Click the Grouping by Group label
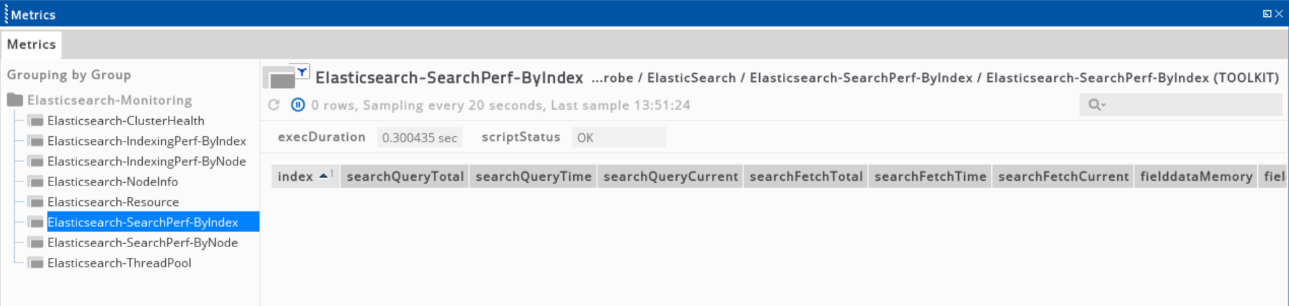This screenshot has height=306, width=1289. pyautogui.click(x=69, y=75)
